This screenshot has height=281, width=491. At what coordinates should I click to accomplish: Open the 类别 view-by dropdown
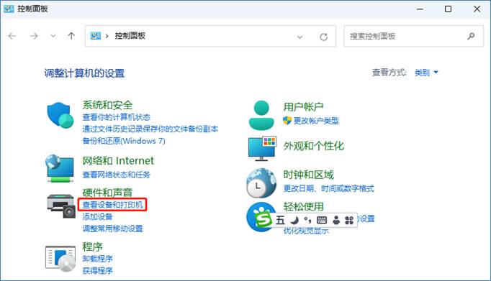426,73
